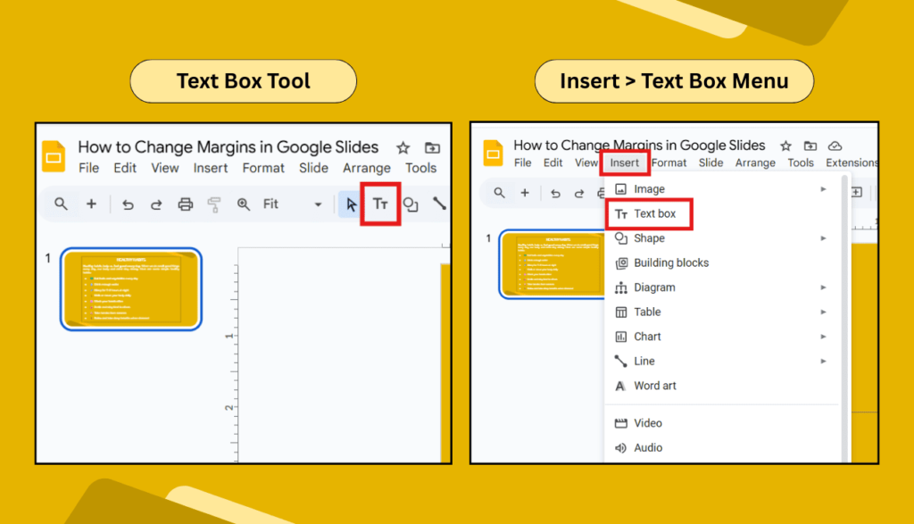Click the paint format roller in left screenshot
This screenshot has height=524, width=914.
tap(214, 204)
